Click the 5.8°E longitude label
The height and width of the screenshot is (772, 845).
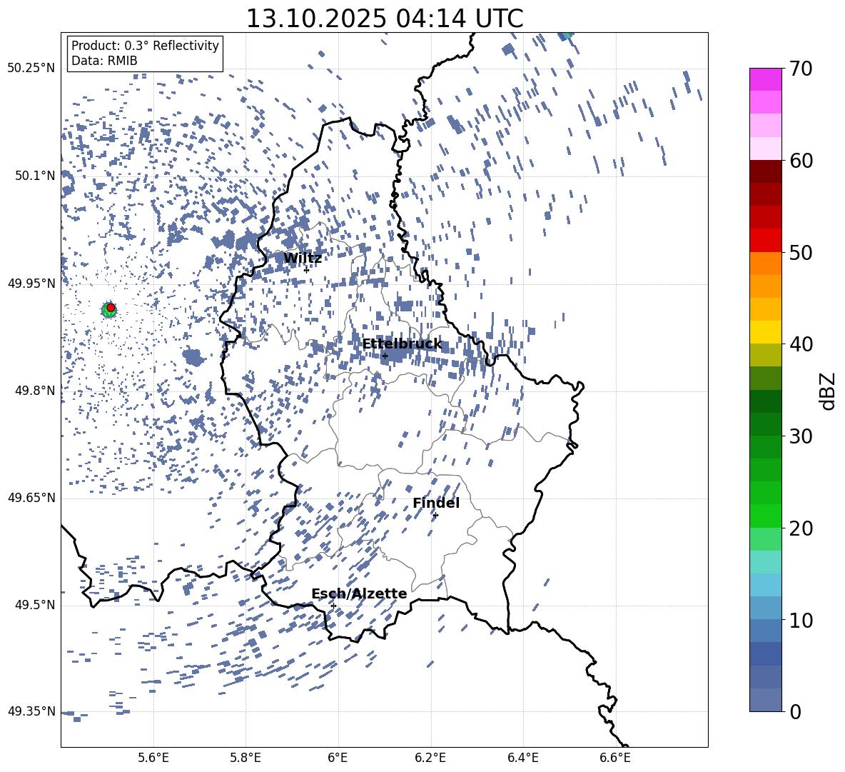coord(246,758)
